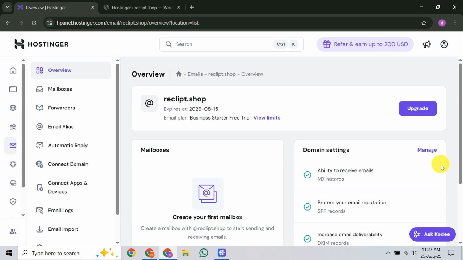Open Mailboxes in the email sidebar
Viewport: 463px width, 260px height.
pos(71,89)
